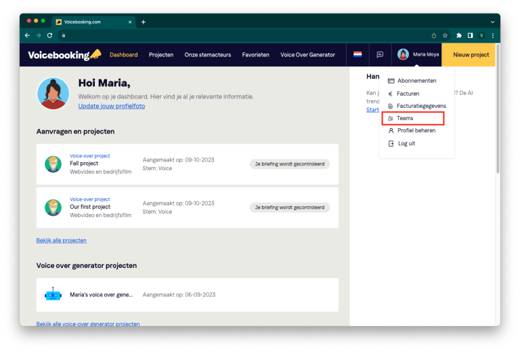The width and height of the screenshot is (520, 352).
Task: Open the Maria Moya account dropdown
Action: pos(418,54)
